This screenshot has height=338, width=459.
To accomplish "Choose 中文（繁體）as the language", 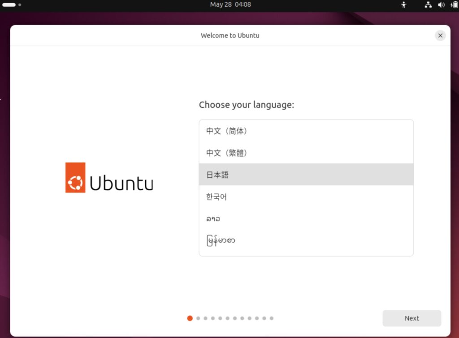I will point(306,153).
